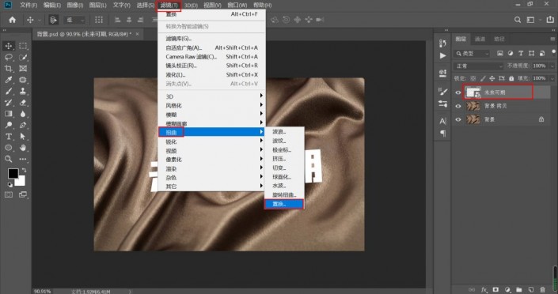Viewport: 558px width, 294px height.
Task: Open the 图层(L) menu
Action: tap(97, 5)
